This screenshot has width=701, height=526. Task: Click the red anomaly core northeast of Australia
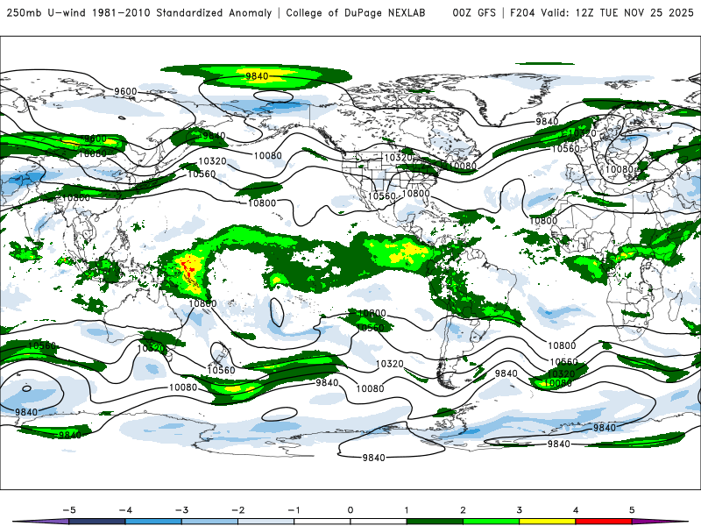(188, 267)
